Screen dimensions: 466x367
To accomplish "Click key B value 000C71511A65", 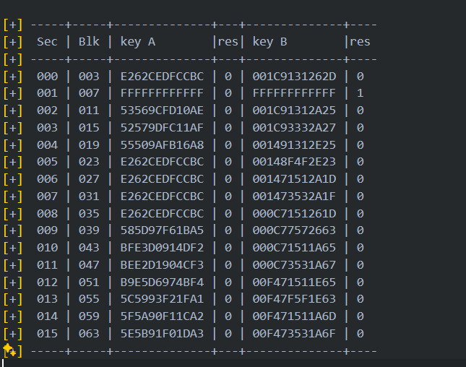I will click(294, 248).
